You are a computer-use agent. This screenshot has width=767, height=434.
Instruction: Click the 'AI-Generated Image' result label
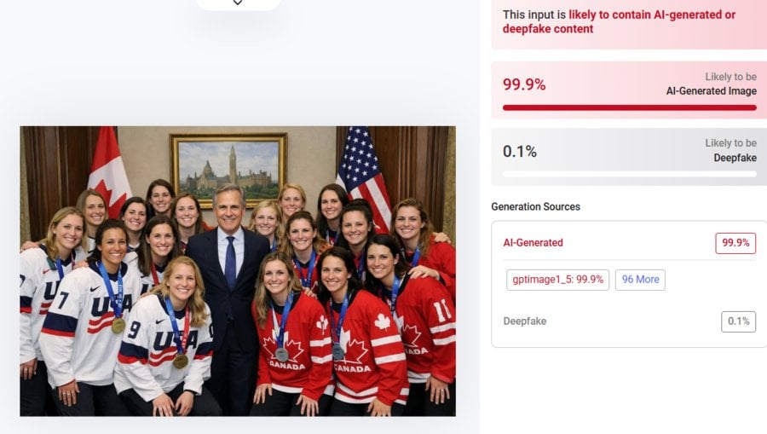[x=711, y=91]
